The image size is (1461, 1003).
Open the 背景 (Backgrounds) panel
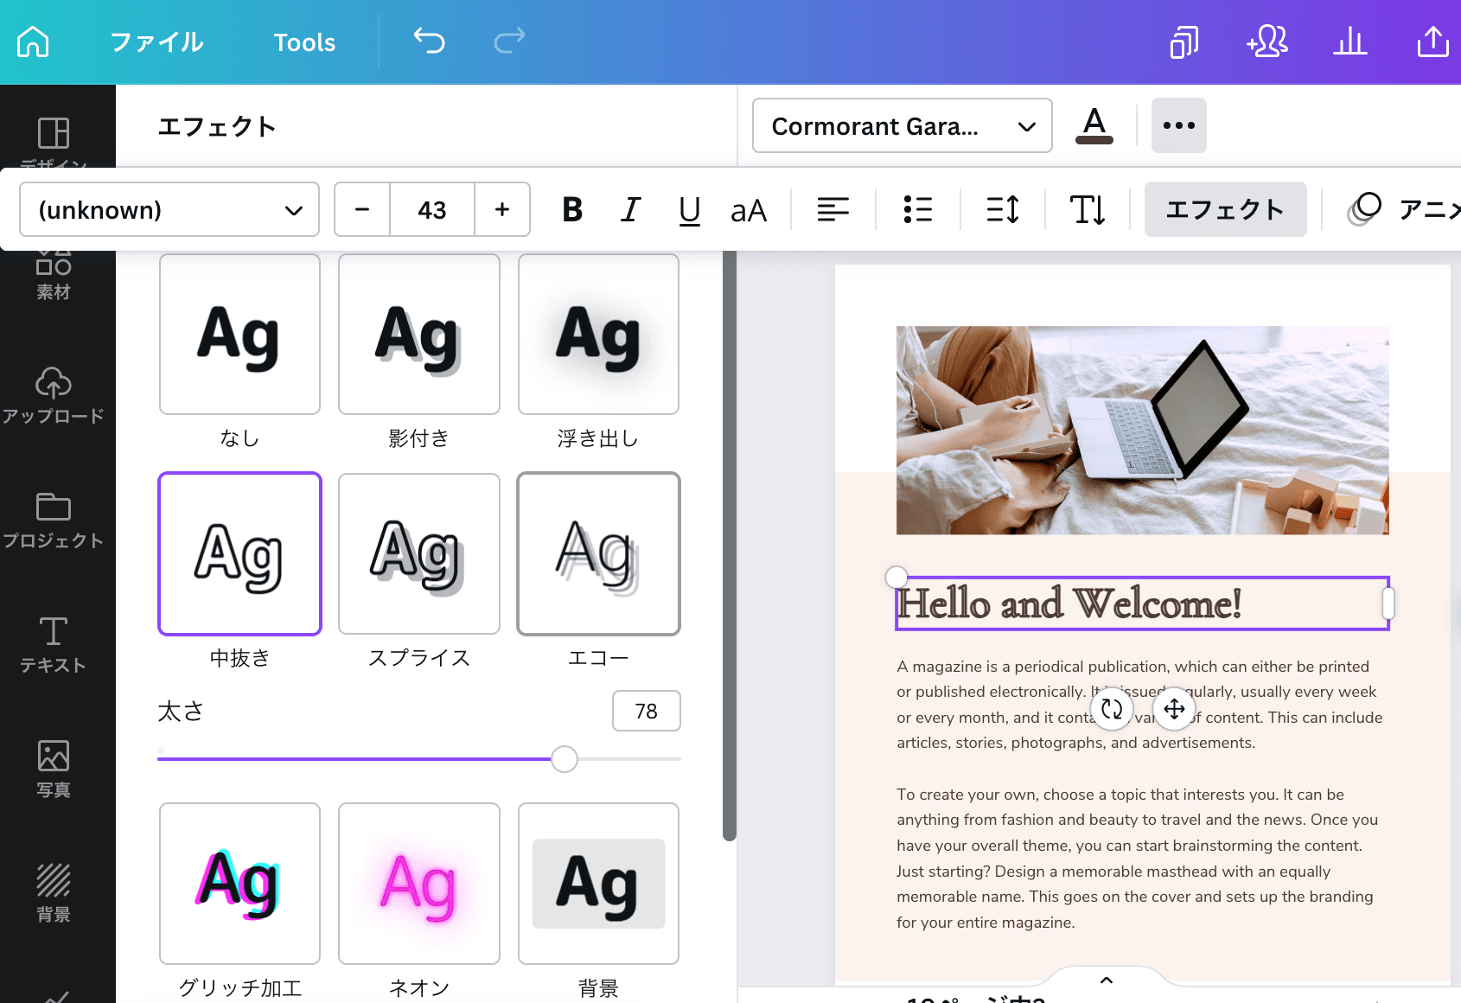click(54, 891)
